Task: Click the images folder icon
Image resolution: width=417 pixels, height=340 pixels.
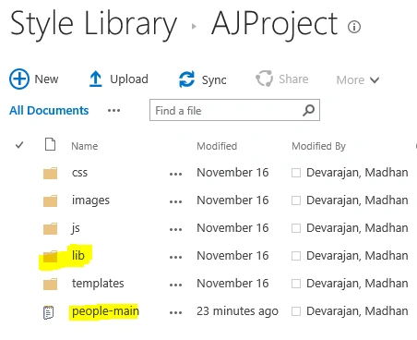Action: click(50, 200)
